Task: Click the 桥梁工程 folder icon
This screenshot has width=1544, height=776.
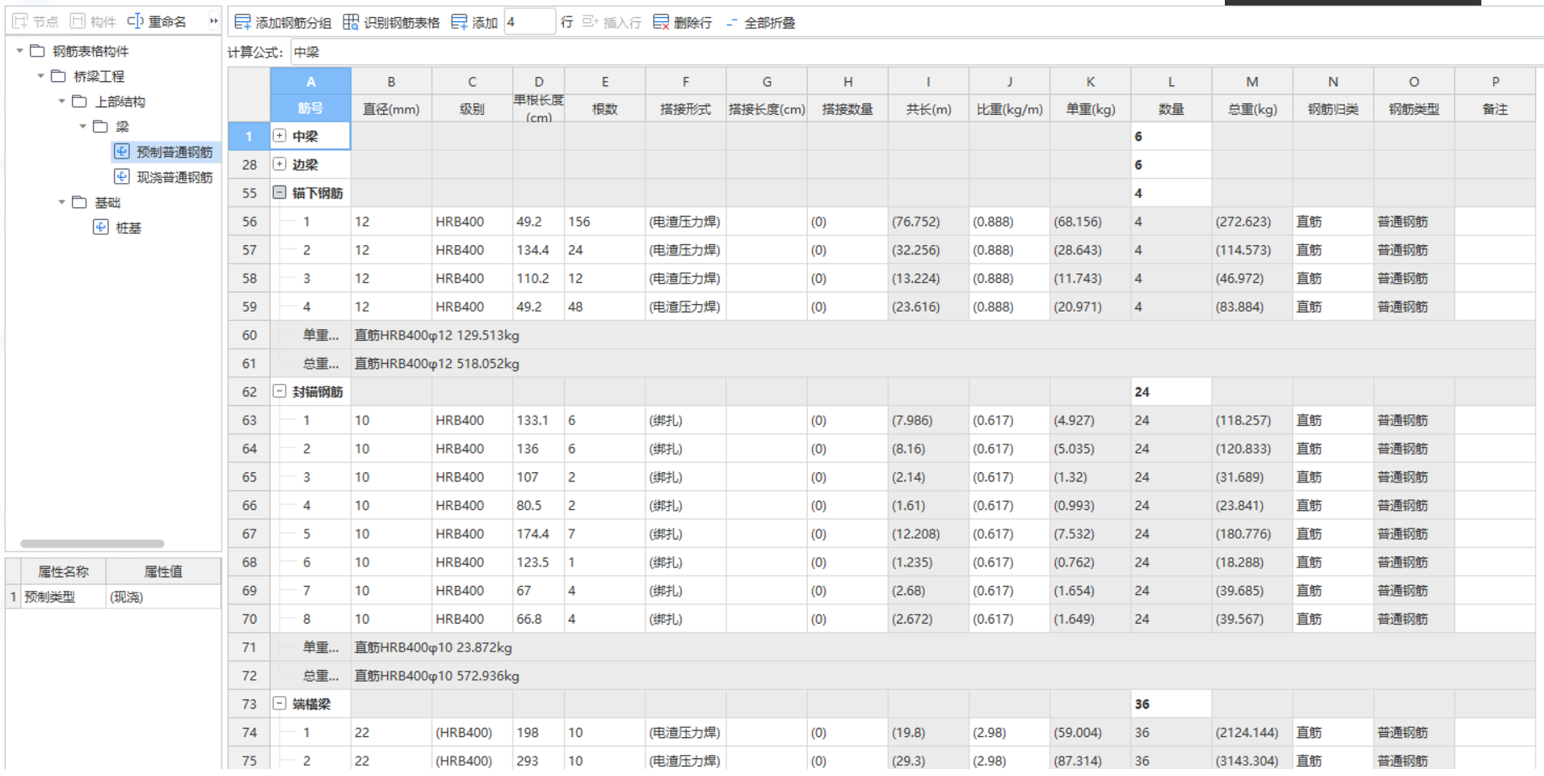Action: (x=58, y=76)
